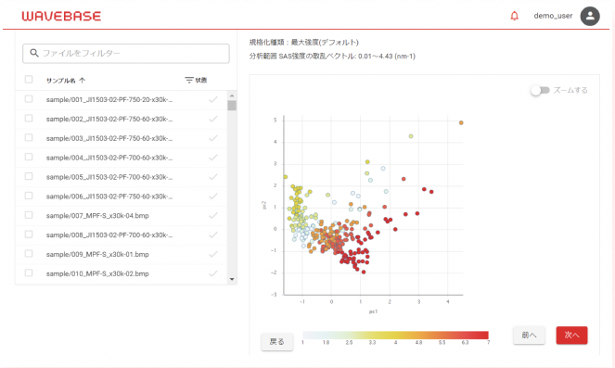Click the color scale bar legend
The width and height of the screenshot is (615, 368).
tap(395, 335)
